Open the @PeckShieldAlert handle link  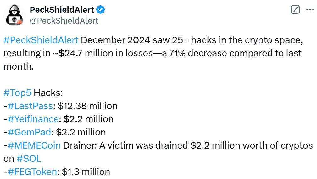click(64, 21)
